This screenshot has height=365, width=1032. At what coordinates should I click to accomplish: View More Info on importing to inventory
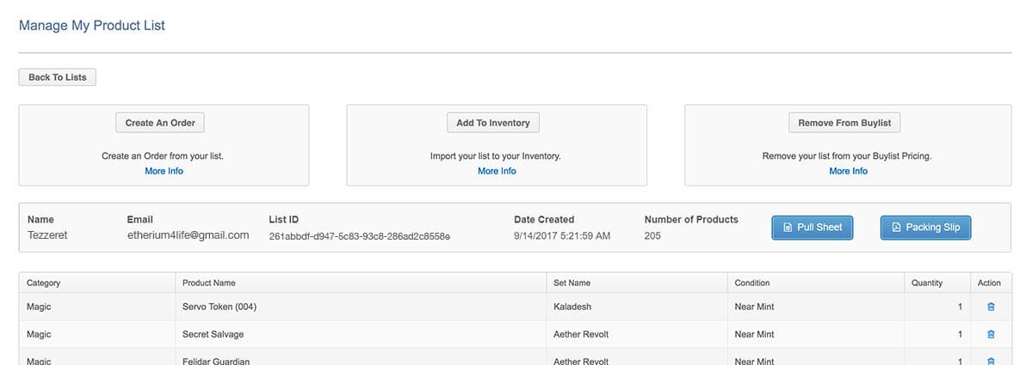[x=497, y=171]
